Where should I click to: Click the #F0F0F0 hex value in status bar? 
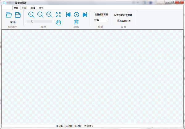(89, 126)
